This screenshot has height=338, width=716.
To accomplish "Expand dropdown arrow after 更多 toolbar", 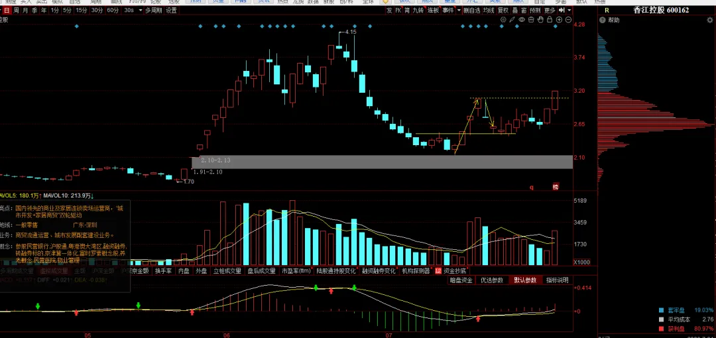I will (x=569, y=10).
